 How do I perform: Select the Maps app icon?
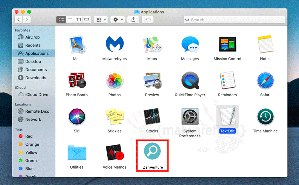152,44
